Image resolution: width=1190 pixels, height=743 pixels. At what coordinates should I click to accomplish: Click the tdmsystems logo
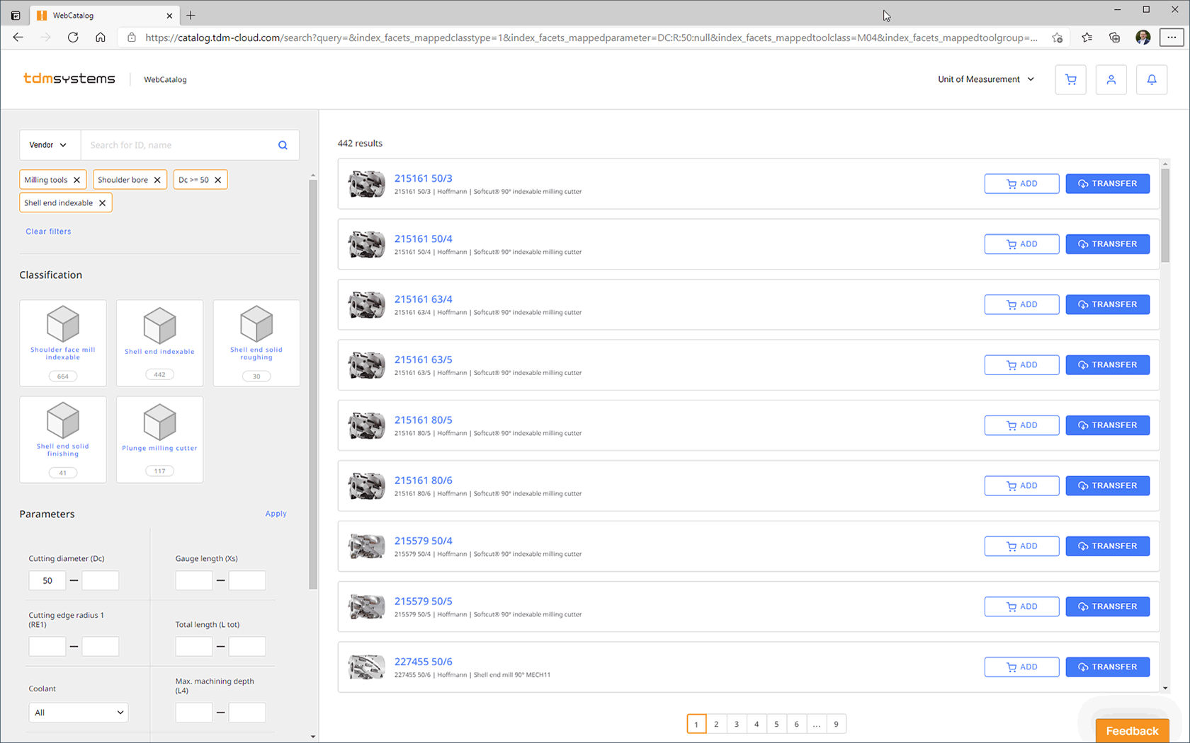pyautogui.click(x=69, y=79)
